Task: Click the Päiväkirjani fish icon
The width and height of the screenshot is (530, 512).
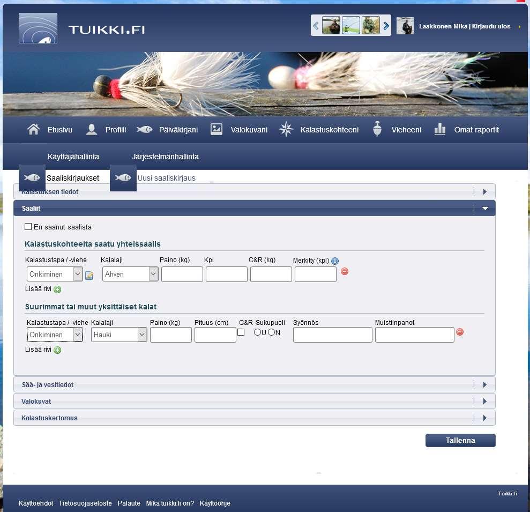Action: pos(145,130)
